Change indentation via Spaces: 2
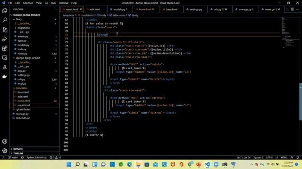This screenshot has width=302, height=169. pos(258,158)
